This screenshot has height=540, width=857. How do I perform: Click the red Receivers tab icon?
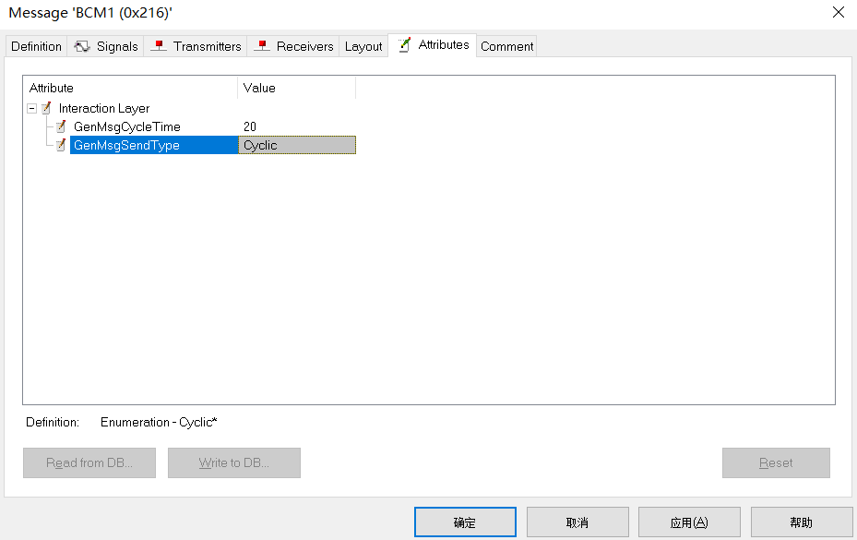pos(262,45)
